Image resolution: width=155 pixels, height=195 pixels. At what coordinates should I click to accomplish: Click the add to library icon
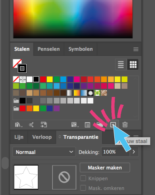pos(44,125)
